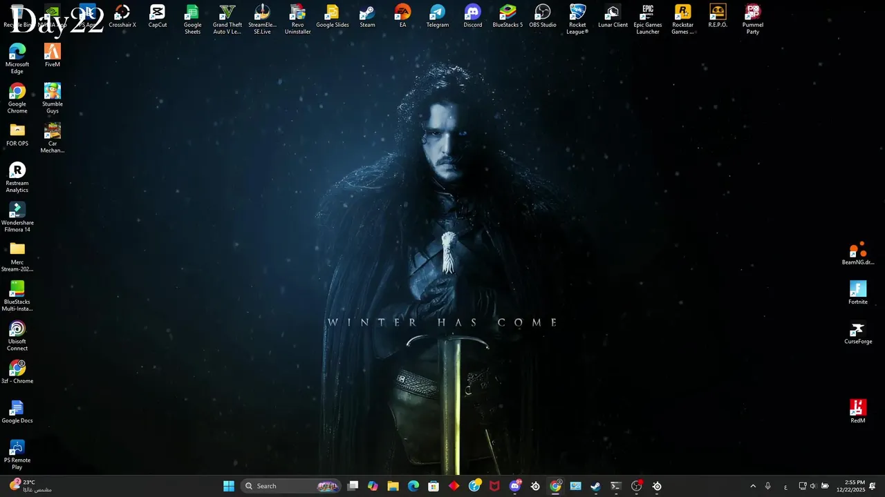This screenshot has height=497, width=885.
Task: Open Microsoft Edge from the taskbar
Action: [x=413, y=486]
